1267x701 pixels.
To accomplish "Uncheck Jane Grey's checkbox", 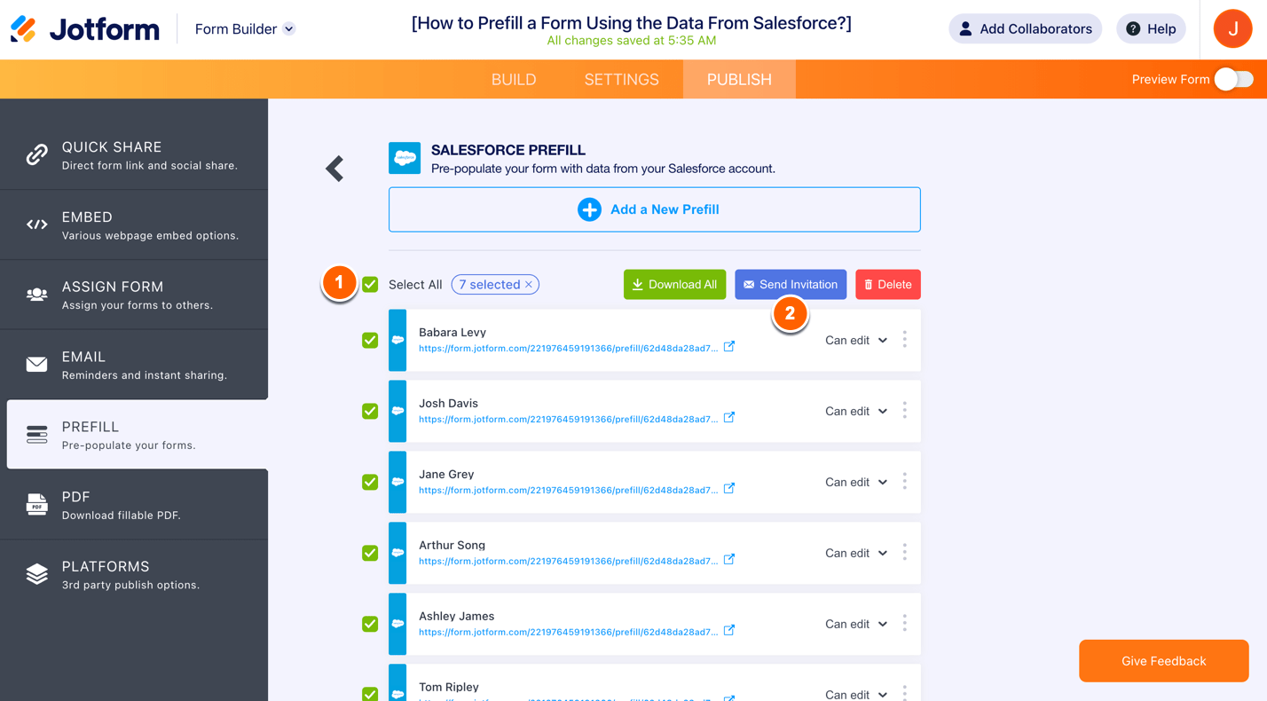I will click(370, 482).
